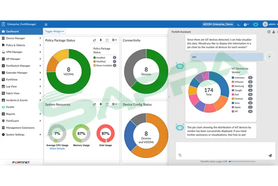Select Dashboard in the sidebar
The image size is (278, 186).
pos(21,31)
